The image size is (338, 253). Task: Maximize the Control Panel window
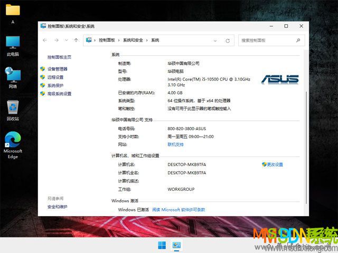click(x=286, y=26)
